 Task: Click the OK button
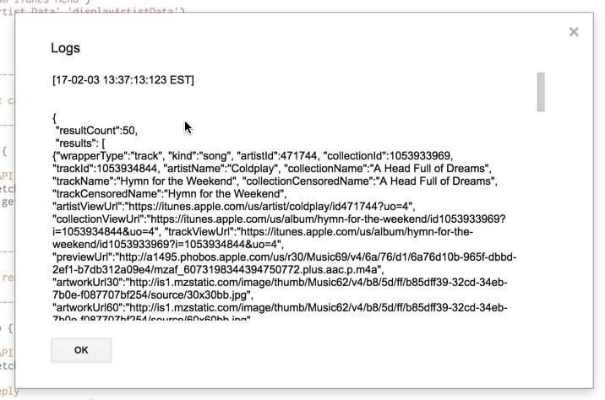pos(81,350)
